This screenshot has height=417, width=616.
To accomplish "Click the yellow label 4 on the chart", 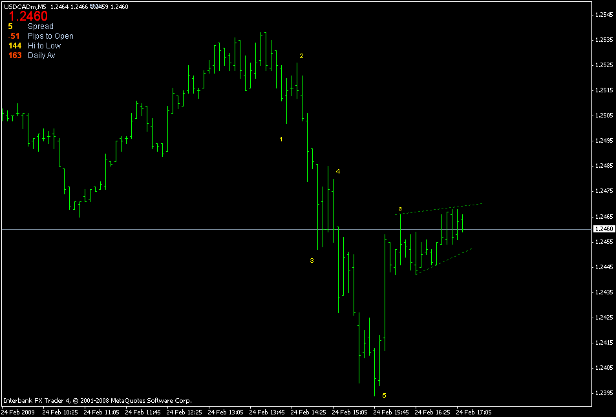I will 337,172.
